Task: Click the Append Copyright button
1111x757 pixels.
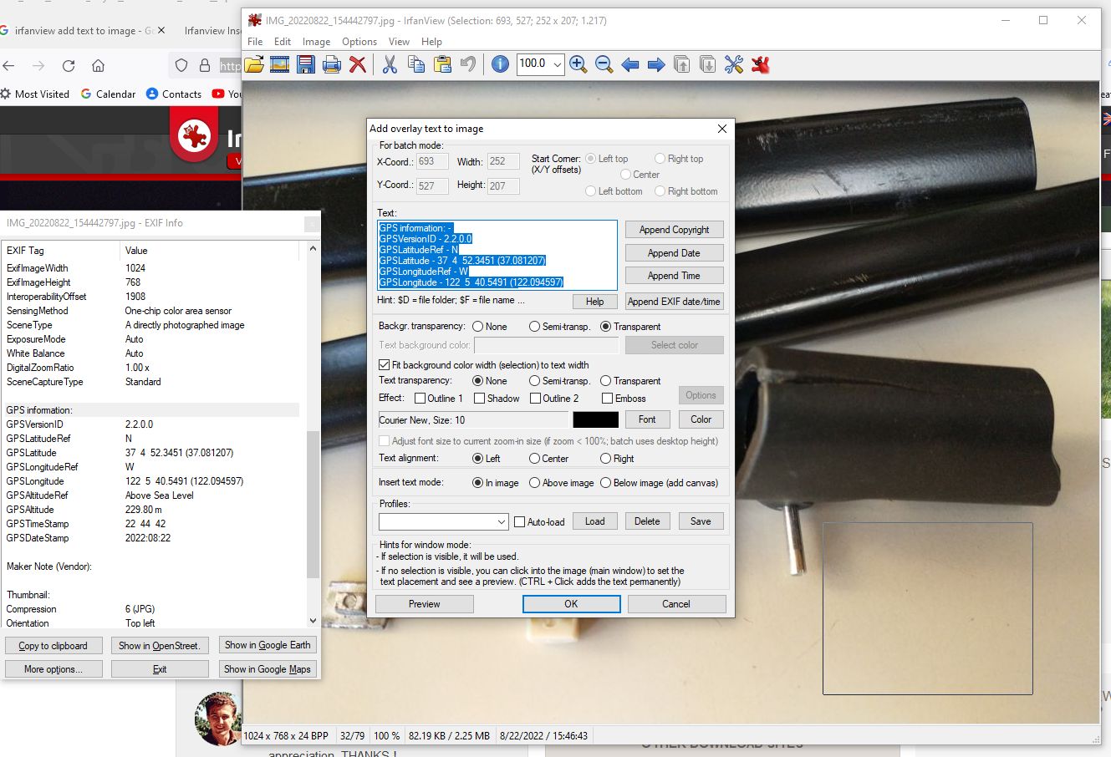Action: [x=674, y=230]
